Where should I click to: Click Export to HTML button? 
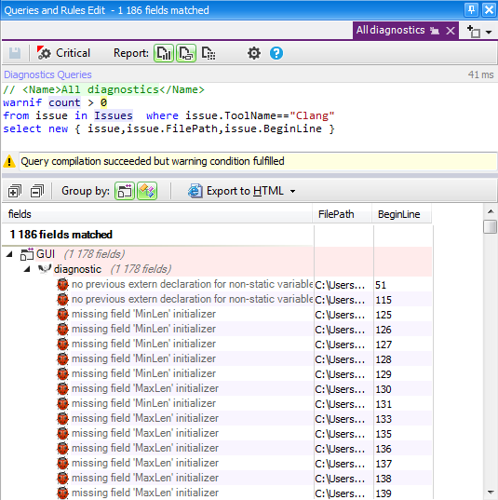pos(236,191)
